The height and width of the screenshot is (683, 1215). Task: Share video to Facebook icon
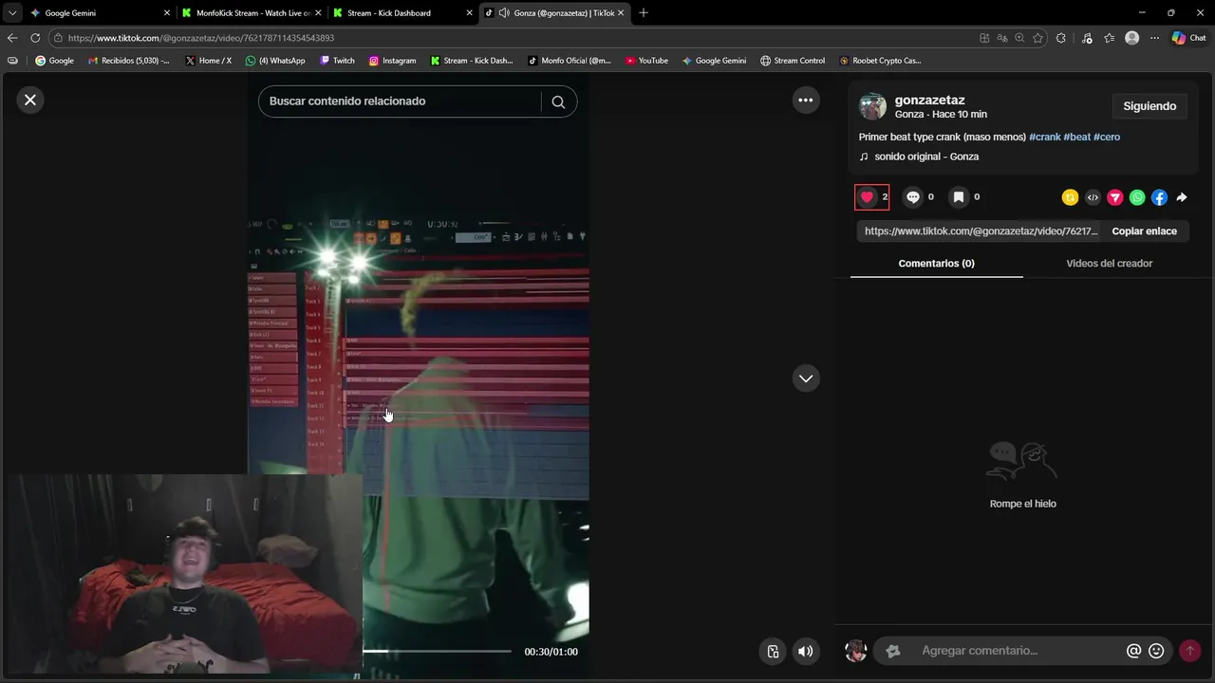[x=1159, y=197]
